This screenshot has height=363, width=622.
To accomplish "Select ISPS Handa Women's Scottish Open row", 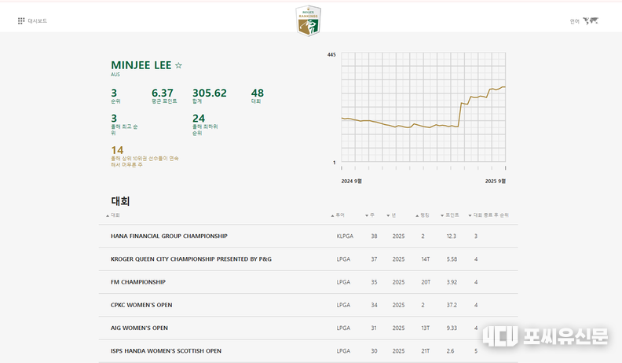I will pyautogui.click(x=308, y=351).
